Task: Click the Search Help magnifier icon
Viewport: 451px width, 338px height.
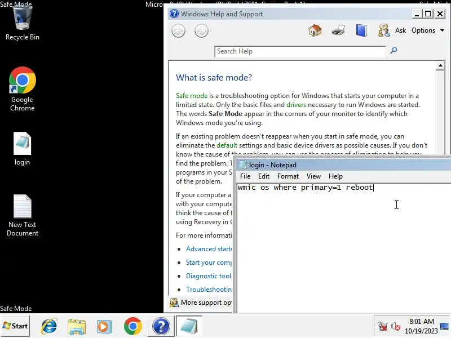Action: coord(393,51)
